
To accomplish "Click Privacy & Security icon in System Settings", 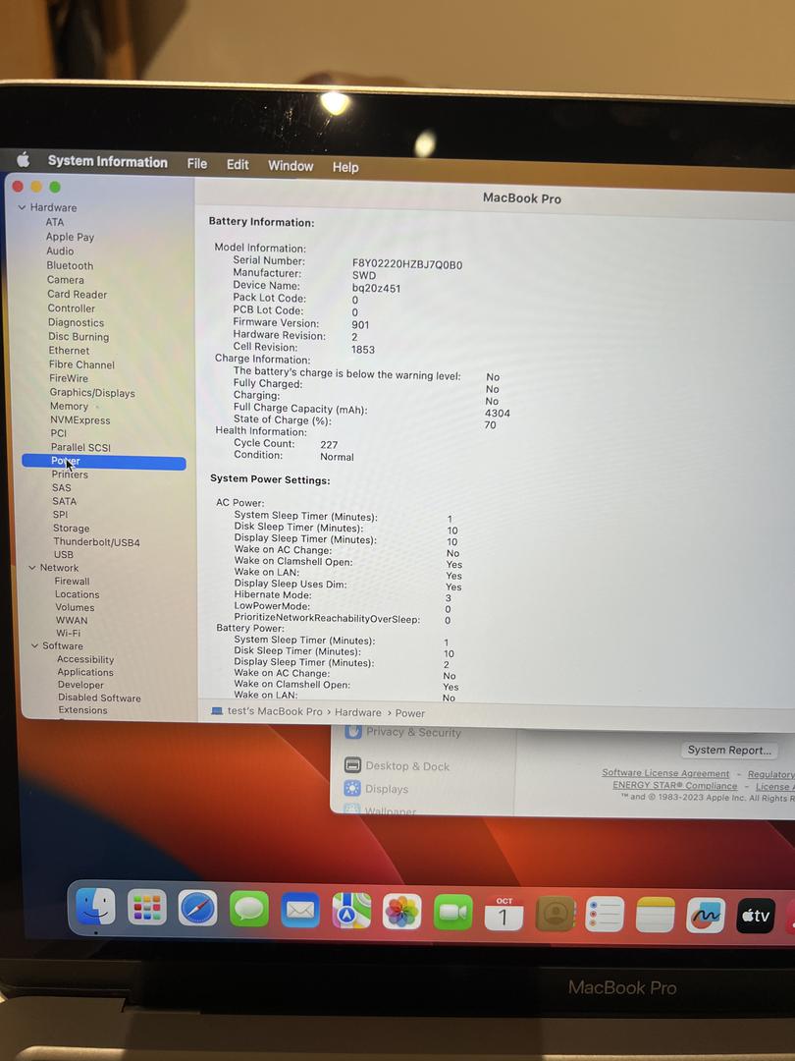I will 353,731.
